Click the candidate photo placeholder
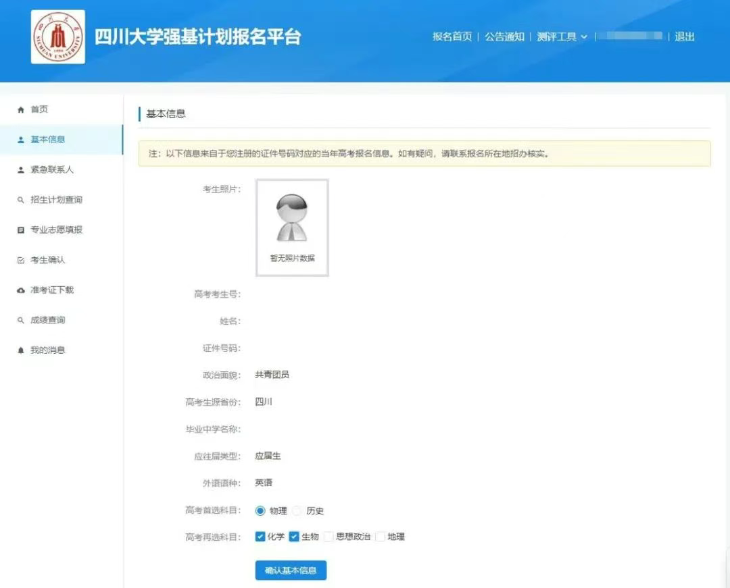Viewport: 730px width, 588px height. 293,228
